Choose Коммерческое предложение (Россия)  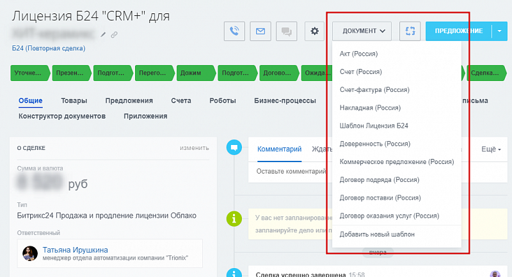click(x=397, y=161)
